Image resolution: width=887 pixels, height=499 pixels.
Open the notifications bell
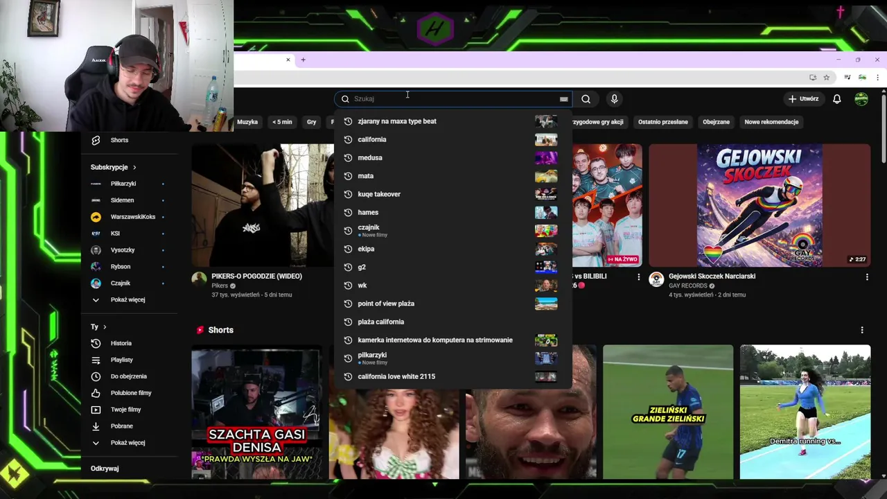click(836, 99)
